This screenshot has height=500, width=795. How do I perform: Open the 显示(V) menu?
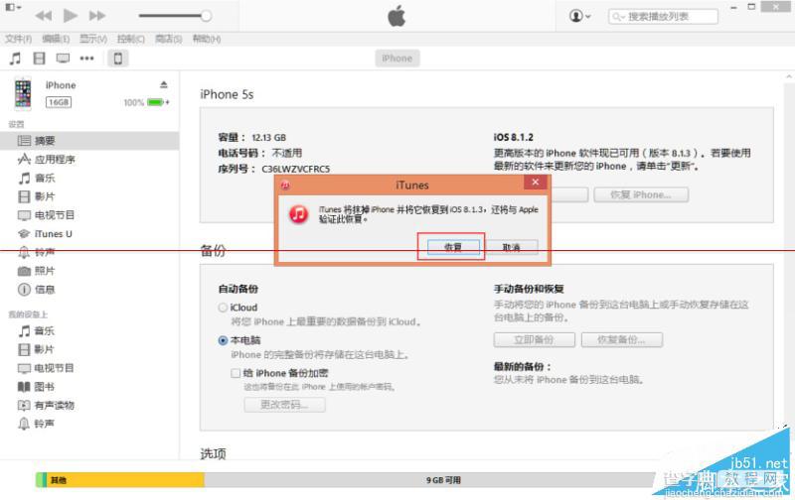[x=93, y=39]
